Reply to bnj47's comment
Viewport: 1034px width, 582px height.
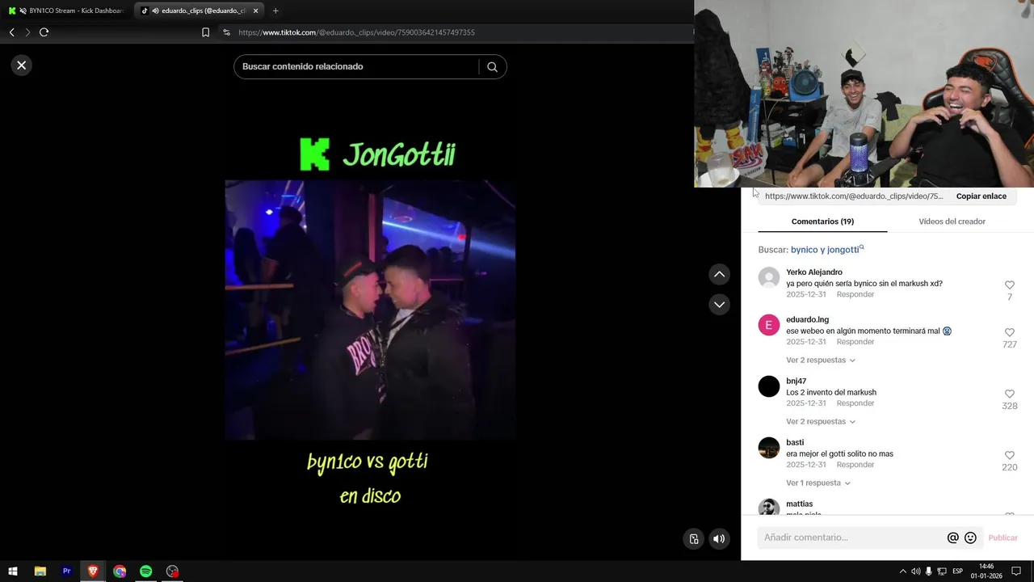coord(855,403)
